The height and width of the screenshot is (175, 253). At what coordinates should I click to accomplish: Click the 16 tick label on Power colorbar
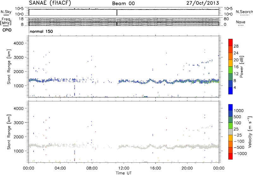pos(236,67)
